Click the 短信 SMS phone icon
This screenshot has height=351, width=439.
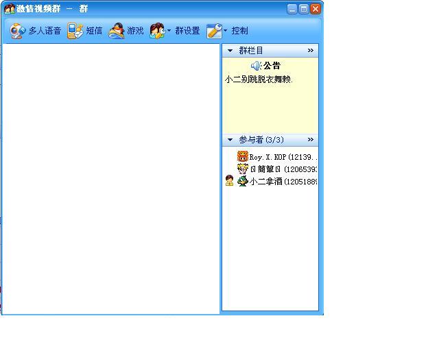[x=75, y=31]
